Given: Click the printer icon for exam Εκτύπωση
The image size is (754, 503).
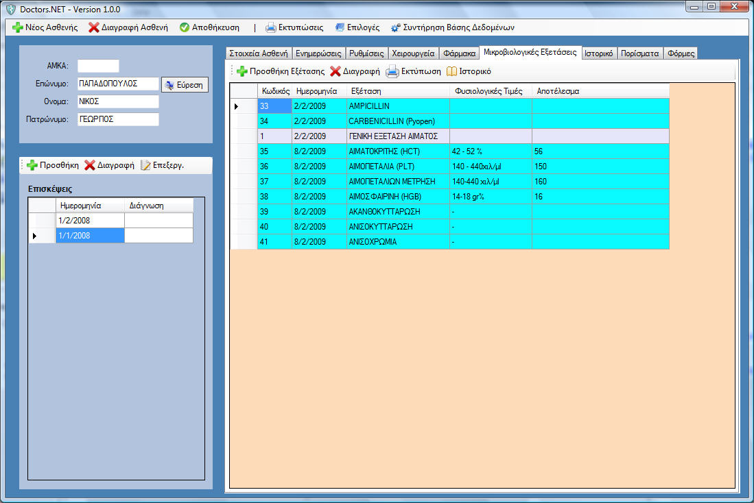Looking at the screenshot, I should click(392, 71).
